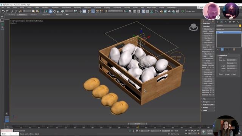Toggle Show End Result under modifier stack
This screenshot has height=136, width=242.
(x=222, y=49)
